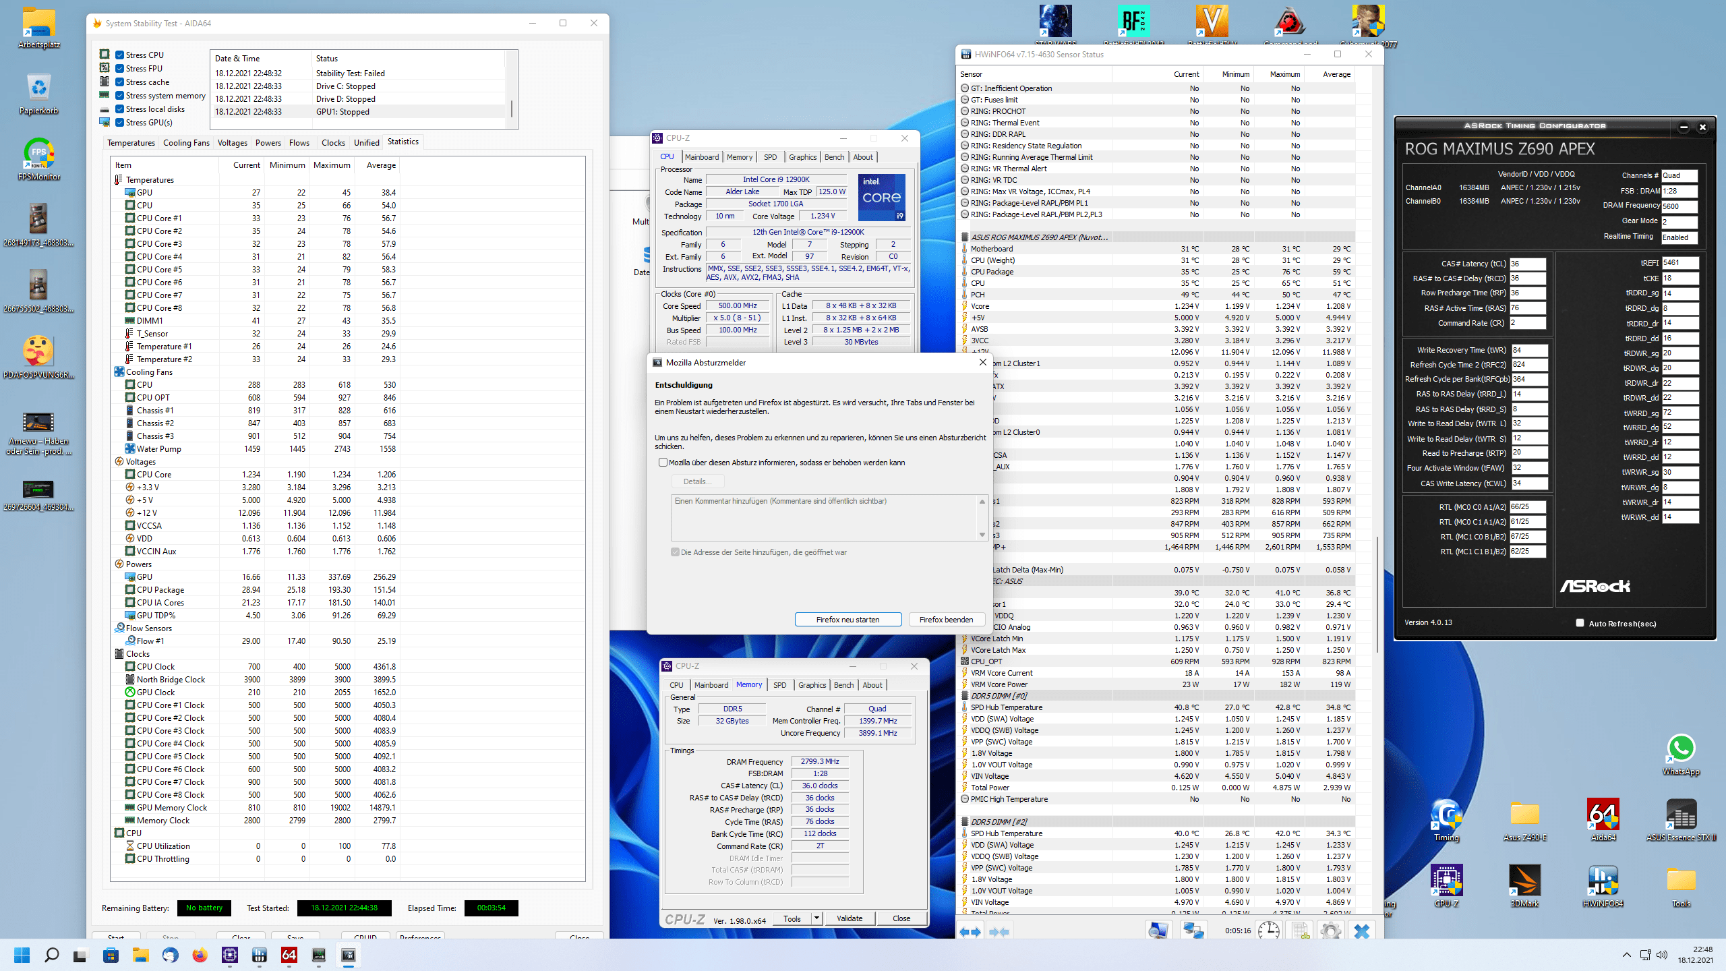Open the FPSMonitor desktop icon

[38, 158]
